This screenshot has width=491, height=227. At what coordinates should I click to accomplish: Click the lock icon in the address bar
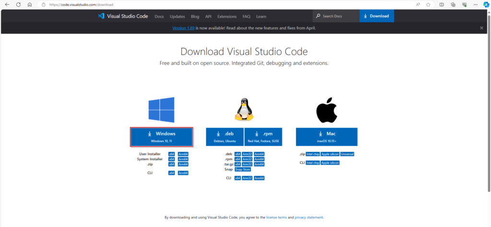[x=44, y=5]
